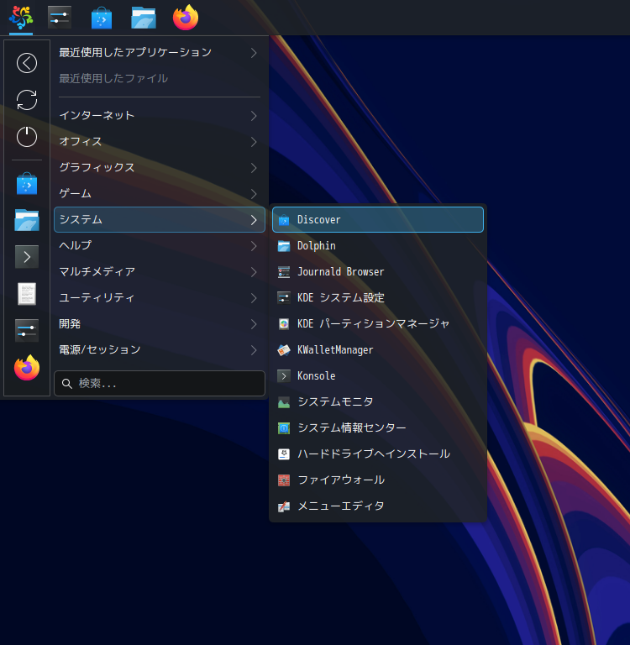Expand the ヘルプ category chevron
The image size is (630, 645).
pyautogui.click(x=254, y=246)
